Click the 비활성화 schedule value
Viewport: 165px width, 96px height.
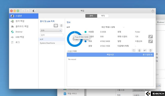tap(138, 41)
